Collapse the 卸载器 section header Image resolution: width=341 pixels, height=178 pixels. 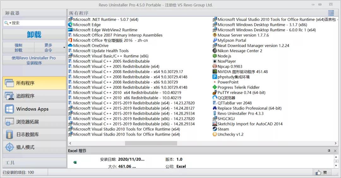(x=34, y=13)
